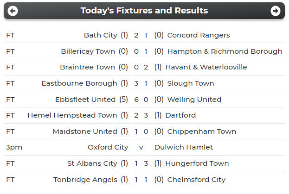This screenshot has width=289, height=194.
Task: Open Ebbsfleet United team page
Action: (85, 100)
